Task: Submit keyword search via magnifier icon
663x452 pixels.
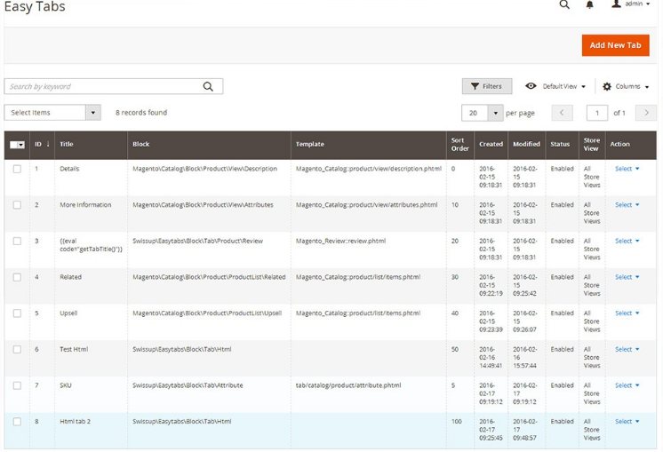Action: [208, 86]
